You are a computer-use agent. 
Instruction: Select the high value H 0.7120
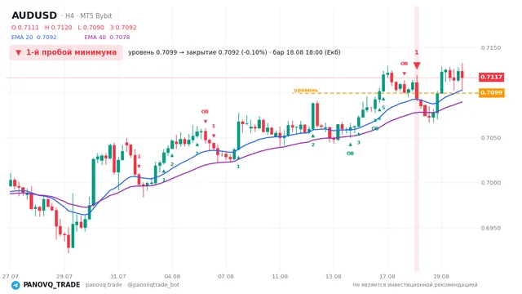pyautogui.click(x=58, y=28)
